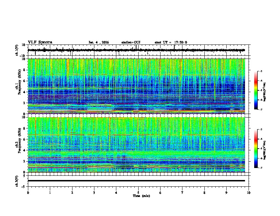
Task: Click the 'ch.3(V)' axis label
Action: tap(17, 181)
